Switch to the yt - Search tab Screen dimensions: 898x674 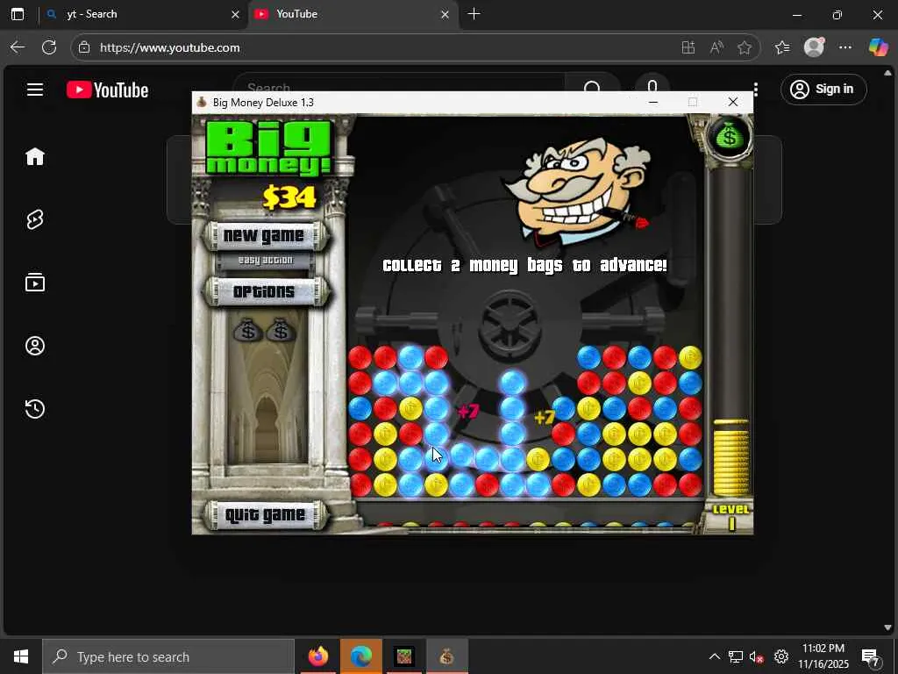pos(143,14)
